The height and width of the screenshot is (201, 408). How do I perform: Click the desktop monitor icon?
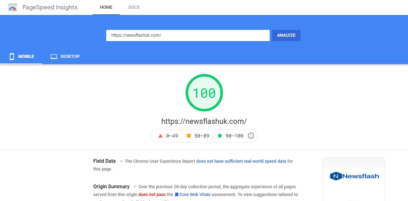coord(54,57)
